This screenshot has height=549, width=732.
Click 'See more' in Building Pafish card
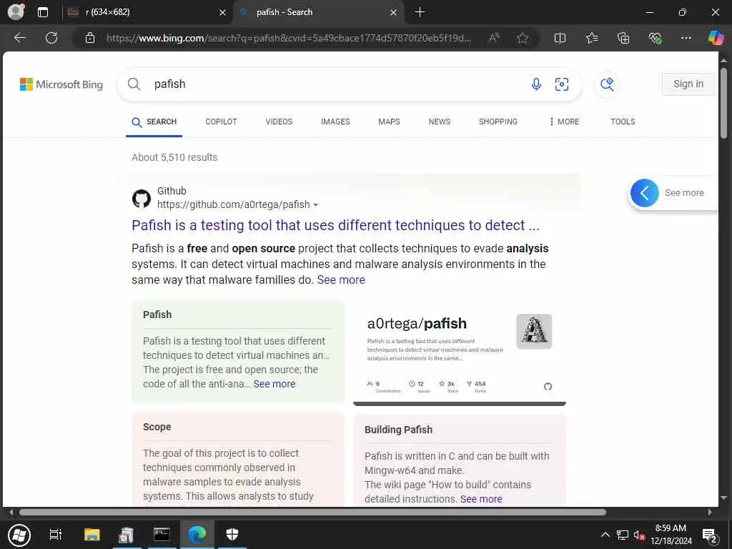pos(481,498)
